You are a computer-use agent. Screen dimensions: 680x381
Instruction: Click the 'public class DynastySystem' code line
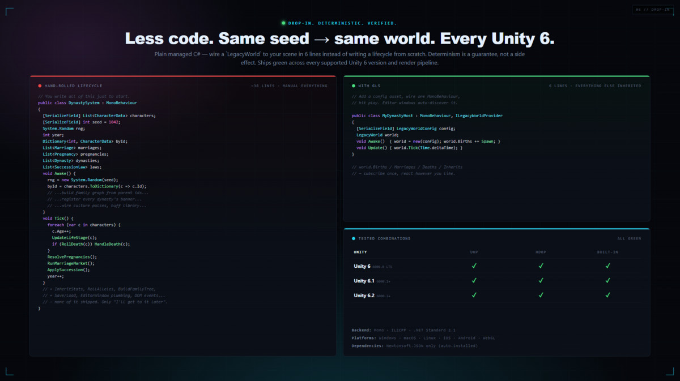(87, 103)
